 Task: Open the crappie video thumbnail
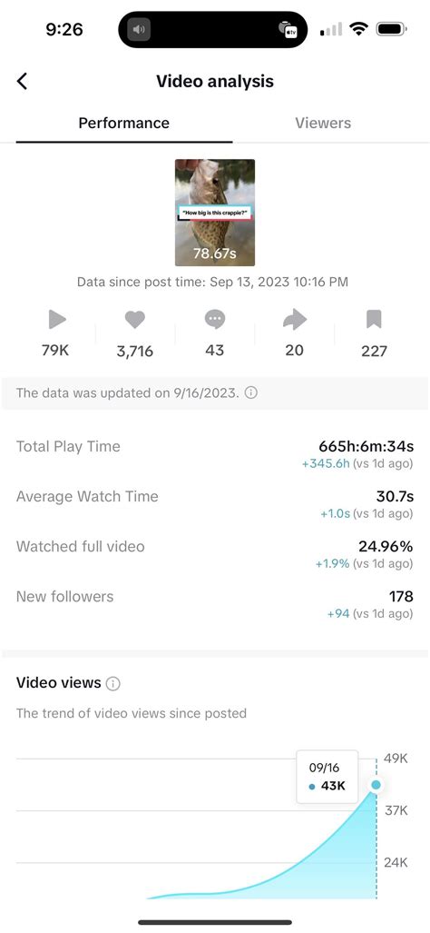[x=215, y=213]
